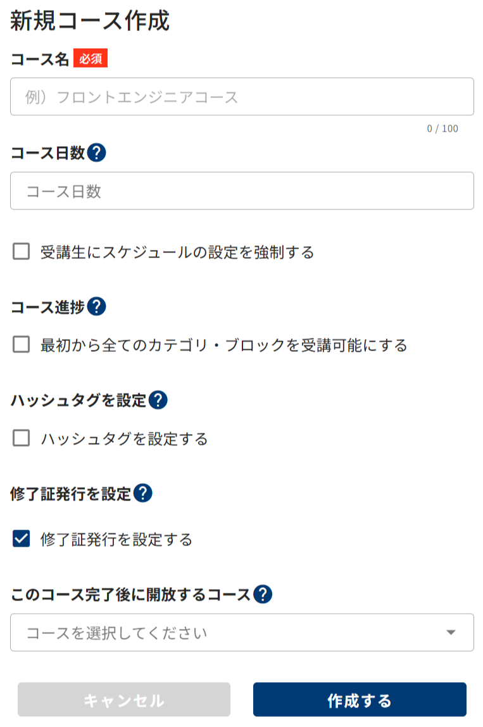Check 最初から全てのカテゴリ・ブロックを受講可能にする
The image size is (483, 727).
tap(22, 345)
